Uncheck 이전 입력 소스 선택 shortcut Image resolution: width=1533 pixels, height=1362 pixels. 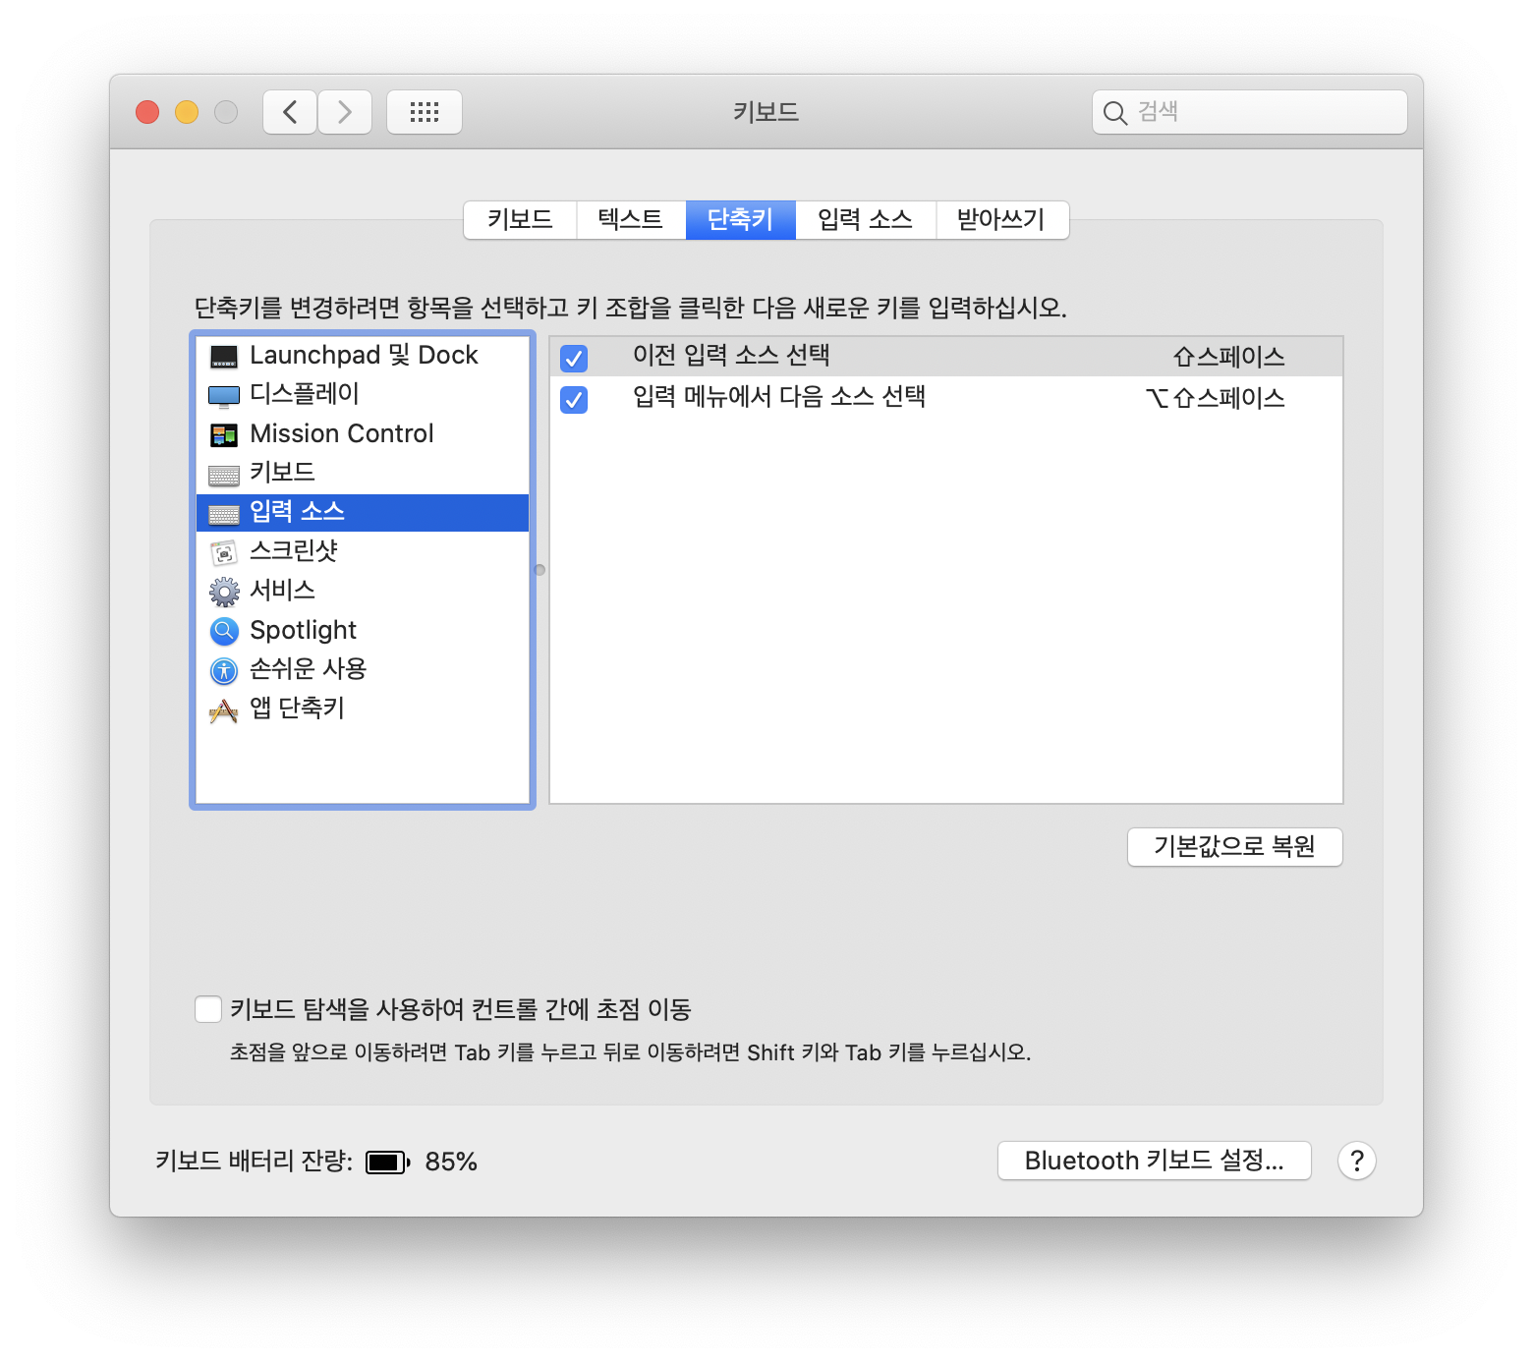coord(574,358)
